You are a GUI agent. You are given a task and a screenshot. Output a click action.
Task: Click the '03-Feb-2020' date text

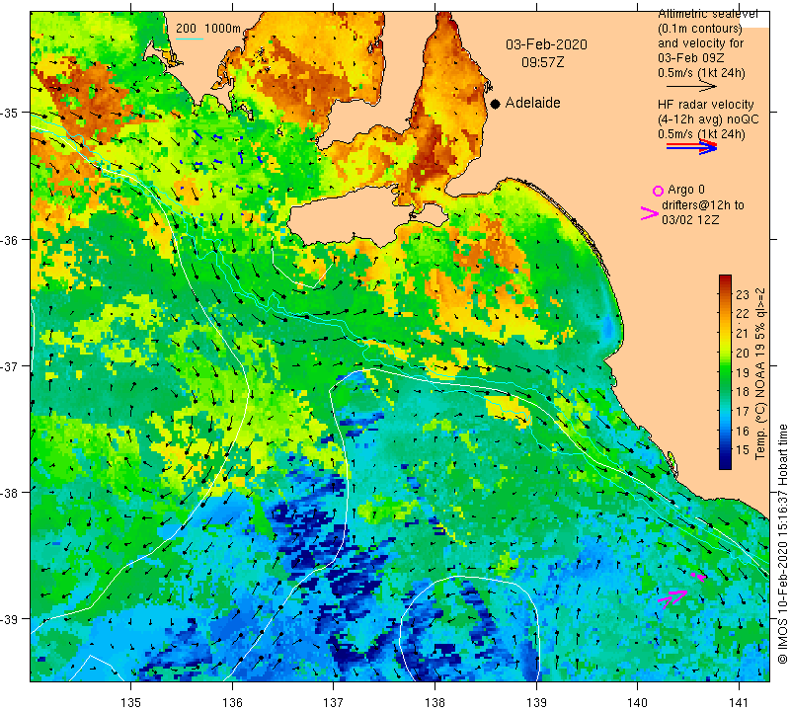click(546, 44)
